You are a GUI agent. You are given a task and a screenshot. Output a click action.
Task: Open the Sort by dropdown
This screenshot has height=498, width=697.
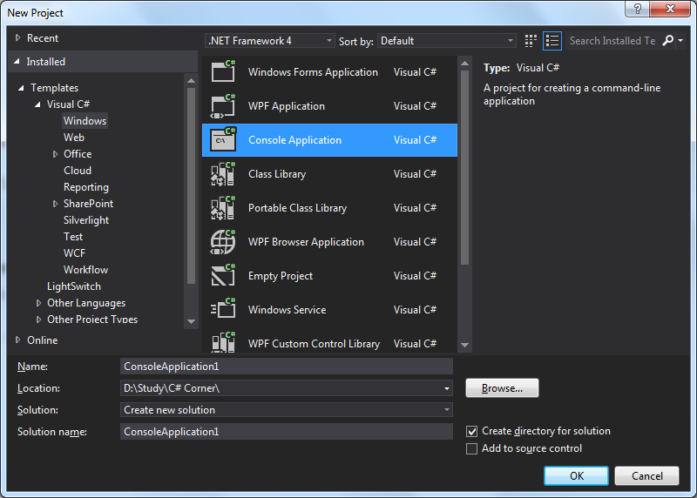448,41
